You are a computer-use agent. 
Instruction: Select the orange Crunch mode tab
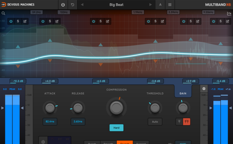pyautogui.click(x=125, y=143)
